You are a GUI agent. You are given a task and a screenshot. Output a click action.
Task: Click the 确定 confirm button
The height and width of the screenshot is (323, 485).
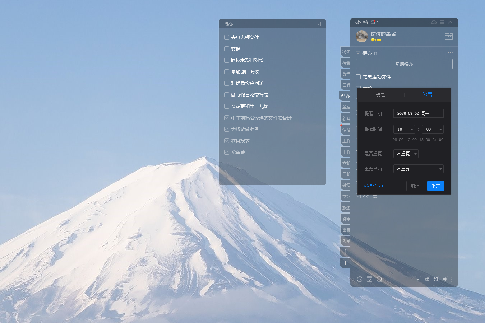click(x=436, y=186)
